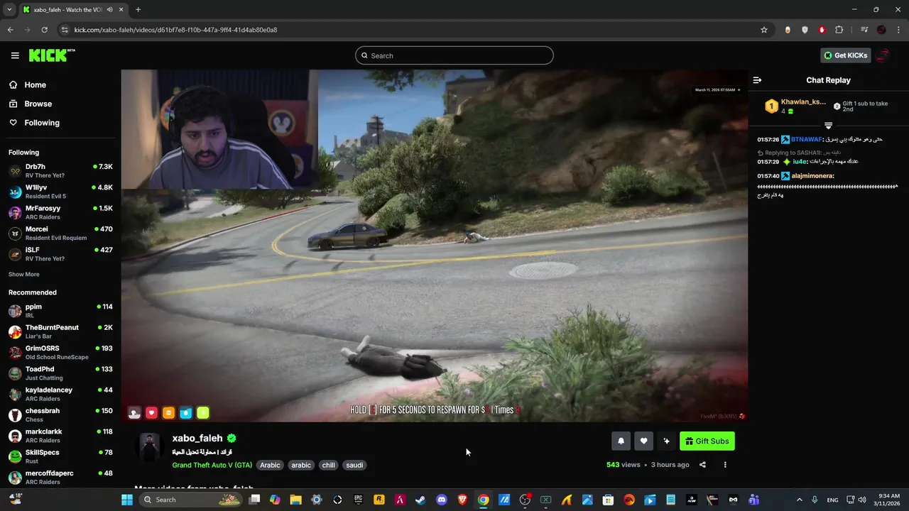Click the video player area

pyautogui.click(x=434, y=245)
